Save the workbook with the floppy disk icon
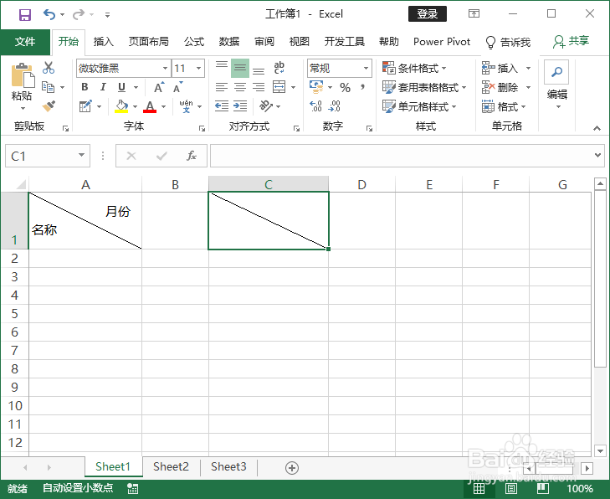The height and width of the screenshot is (499, 610). pyautogui.click(x=25, y=15)
